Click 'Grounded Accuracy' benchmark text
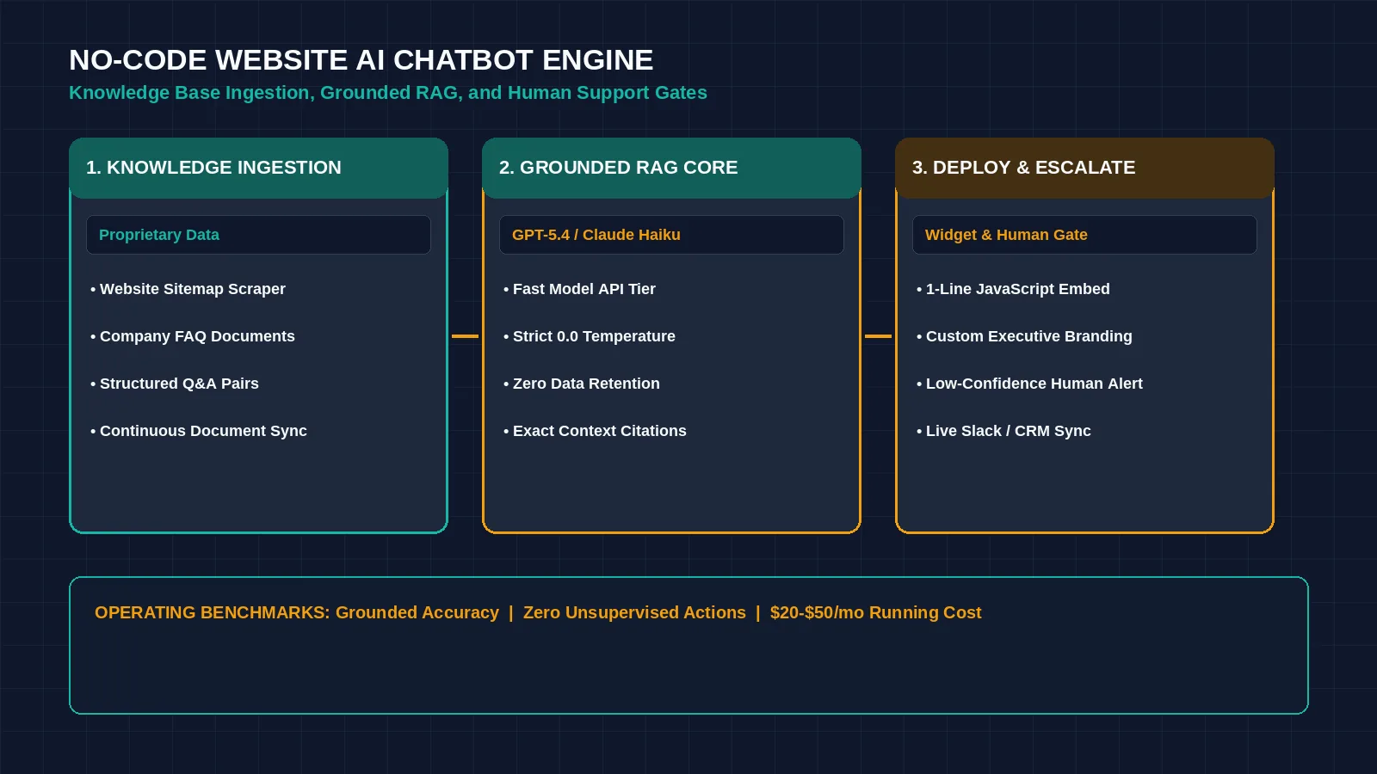This screenshot has height=774, width=1377. pyautogui.click(x=417, y=612)
